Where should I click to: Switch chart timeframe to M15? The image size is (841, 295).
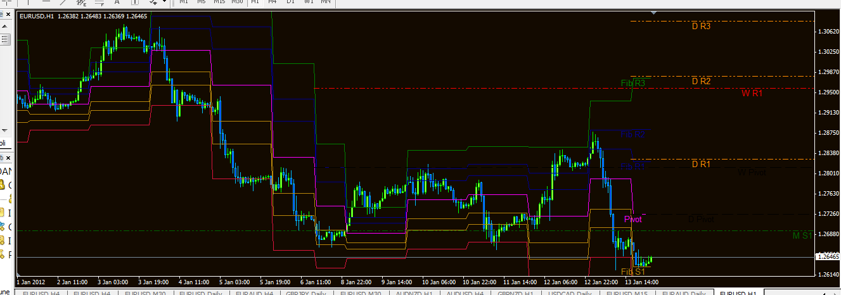coord(219,2)
